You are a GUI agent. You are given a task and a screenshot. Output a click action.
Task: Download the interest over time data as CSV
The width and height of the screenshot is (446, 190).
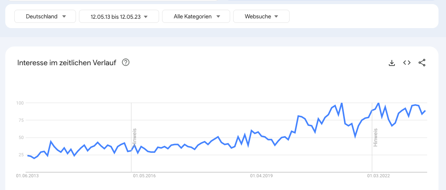click(392, 63)
